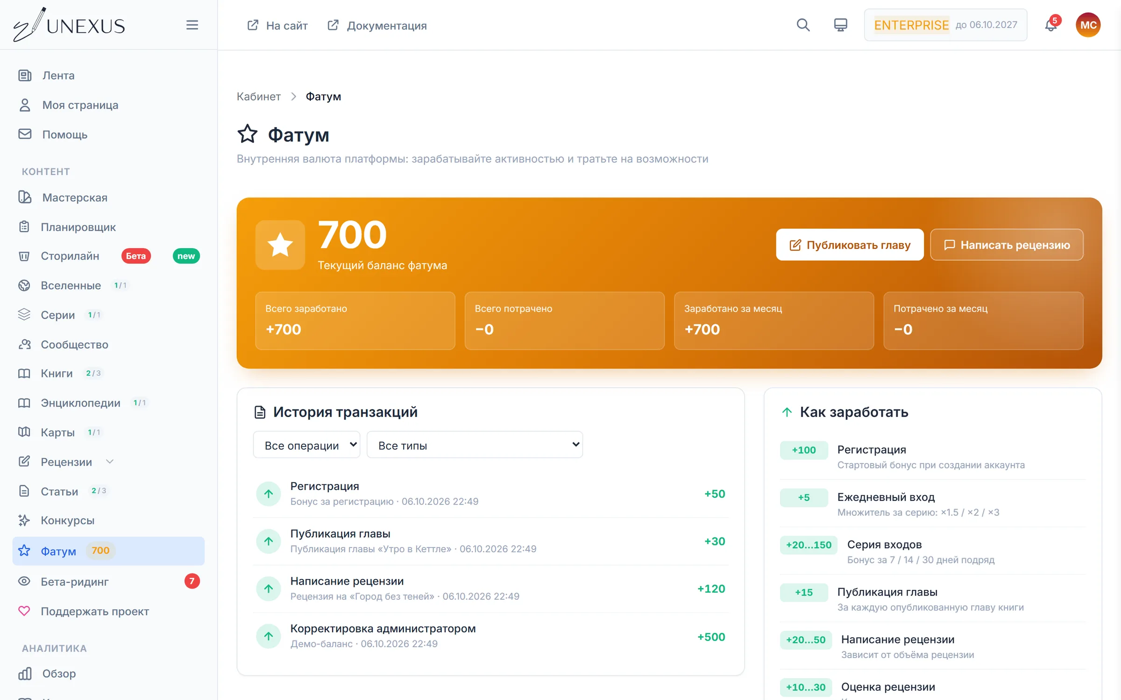Click the +20...150 Серия входов badge

(809, 545)
